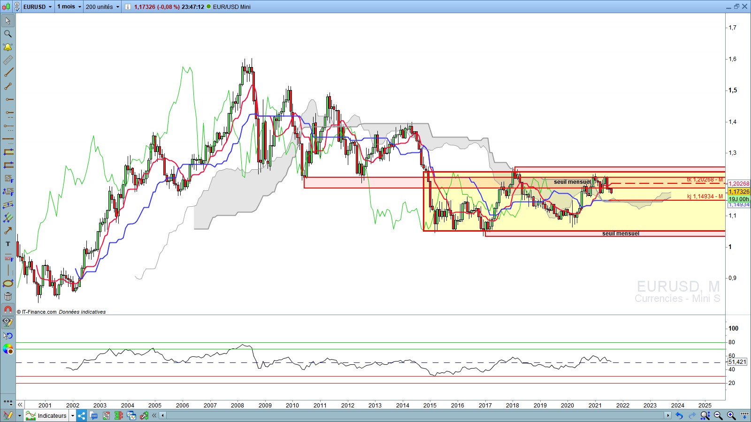
Task: Click the scrollbar right arrow
Action: point(668,415)
